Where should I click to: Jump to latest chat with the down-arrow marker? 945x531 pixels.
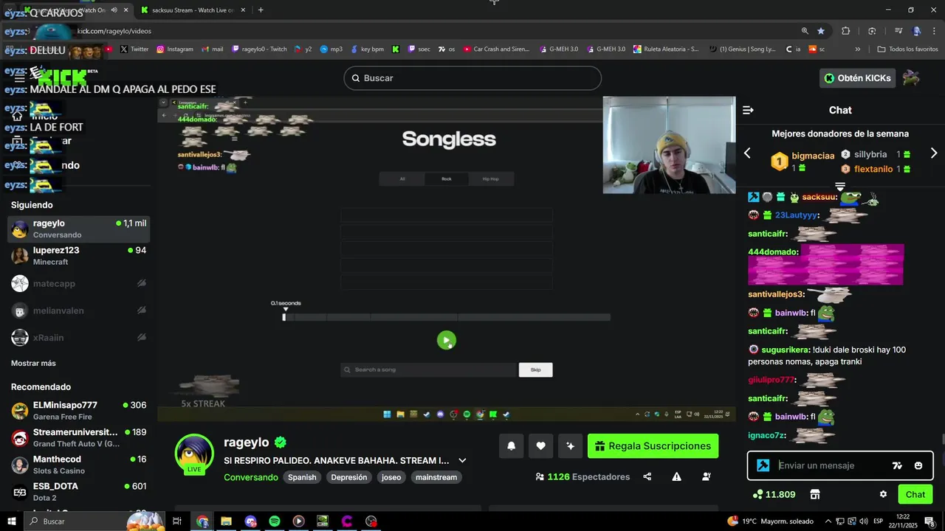point(839,187)
